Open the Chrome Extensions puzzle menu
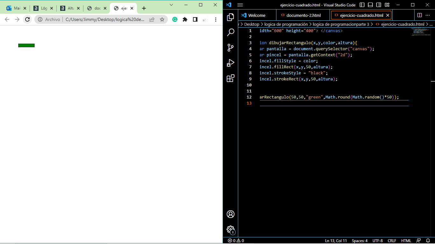This screenshot has height=244, width=435. pos(185,19)
